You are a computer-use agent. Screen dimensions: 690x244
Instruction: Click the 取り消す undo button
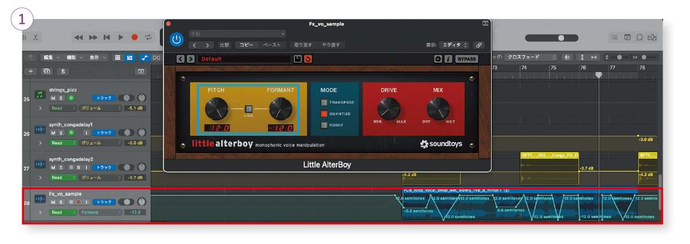pyautogui.click(x=304, y=44)
